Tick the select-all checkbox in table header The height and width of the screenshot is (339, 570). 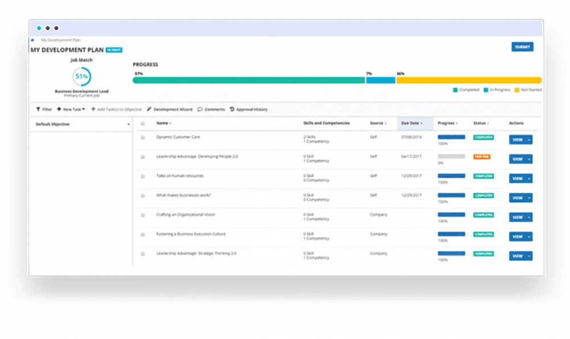tap(143, 124)
